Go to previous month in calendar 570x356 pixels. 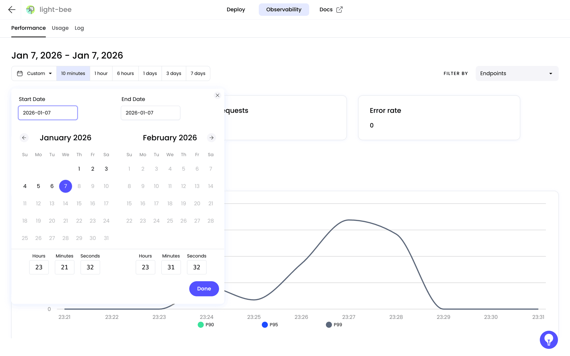click(x=24, y=138)
